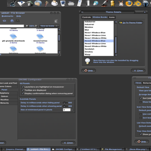Switch to Views tab in File Management
Image resolution: width=151 pixels, height=151 pixels.
138,83
